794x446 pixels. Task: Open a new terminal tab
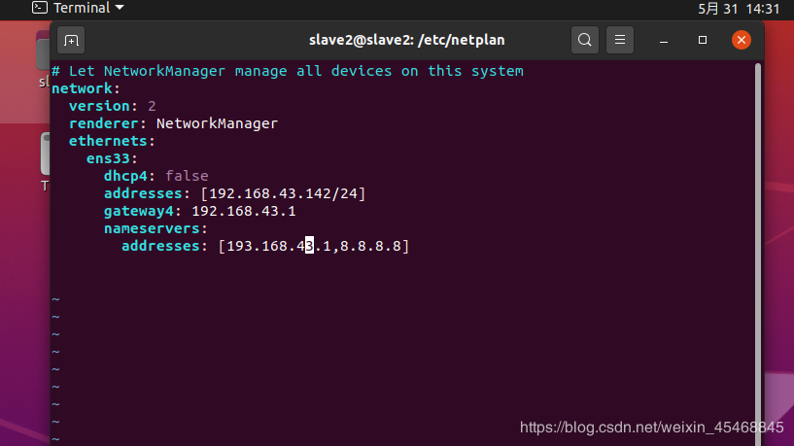[x=71, y=40]
